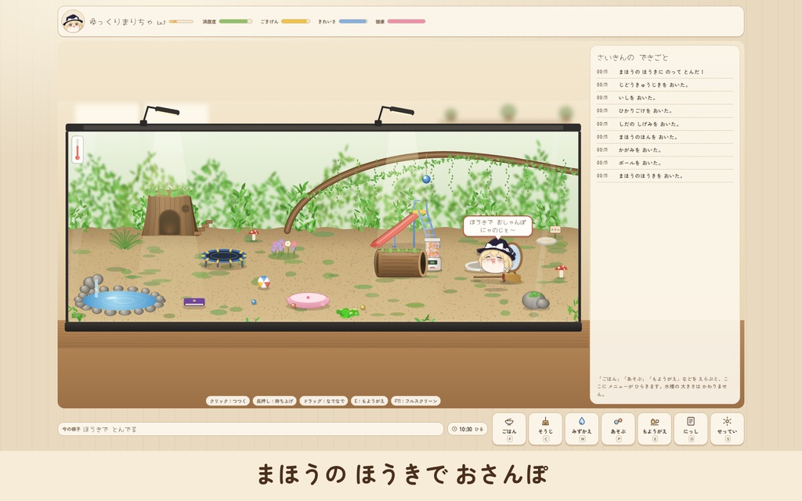Click the きれいさ cleanliness blue bar
This screenshot has width=802, height=501.
pos(353,21)
